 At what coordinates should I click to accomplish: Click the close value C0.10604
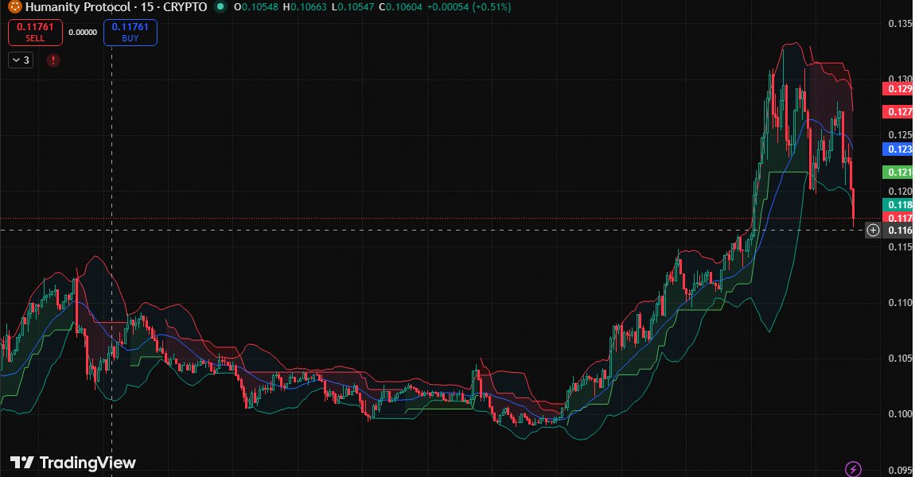[x=400, y=7]
